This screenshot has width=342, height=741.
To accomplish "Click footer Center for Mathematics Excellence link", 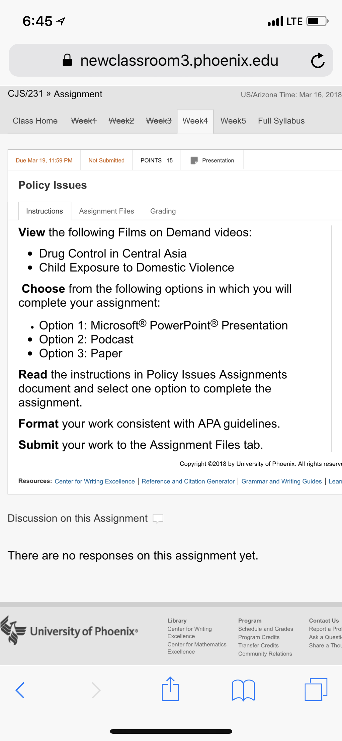I will [x=197, y=648].
